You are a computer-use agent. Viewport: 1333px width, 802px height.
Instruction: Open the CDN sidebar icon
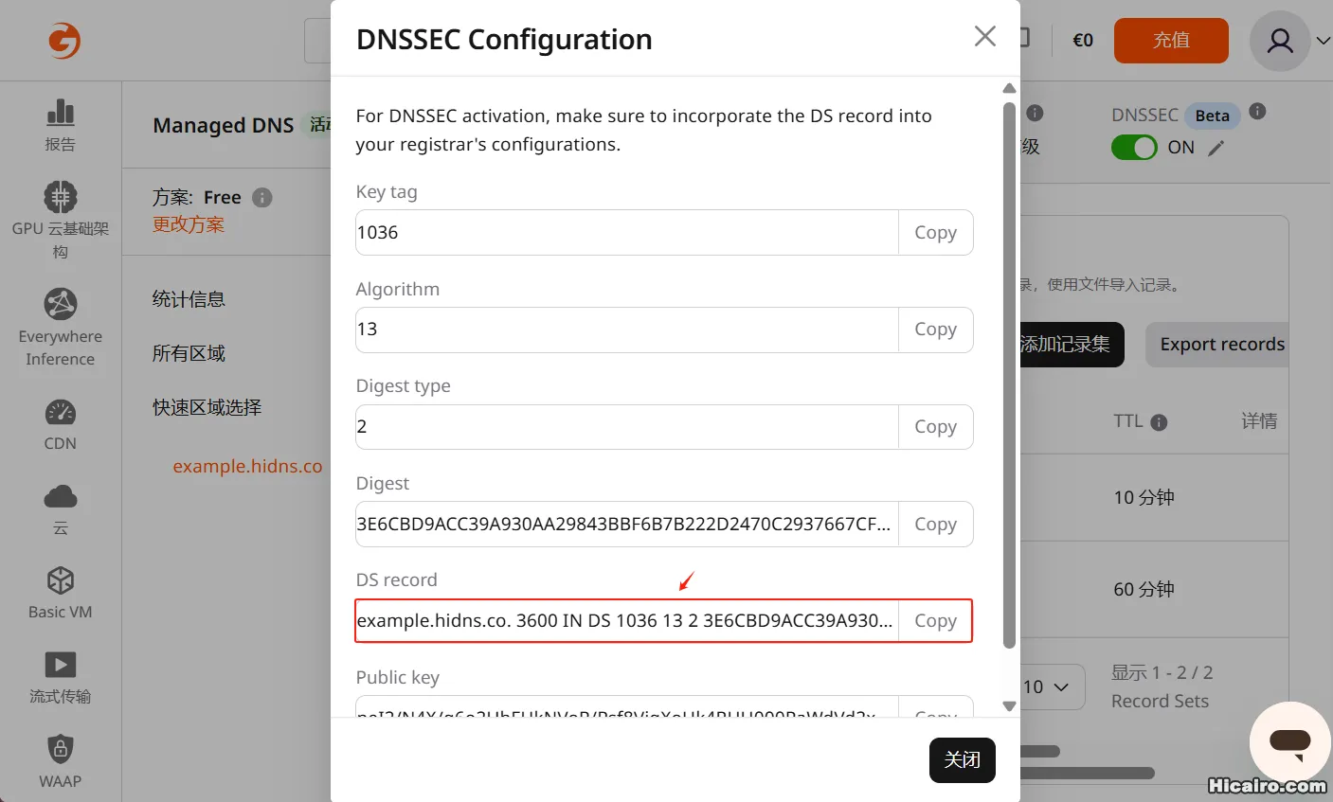click(61, 413)
